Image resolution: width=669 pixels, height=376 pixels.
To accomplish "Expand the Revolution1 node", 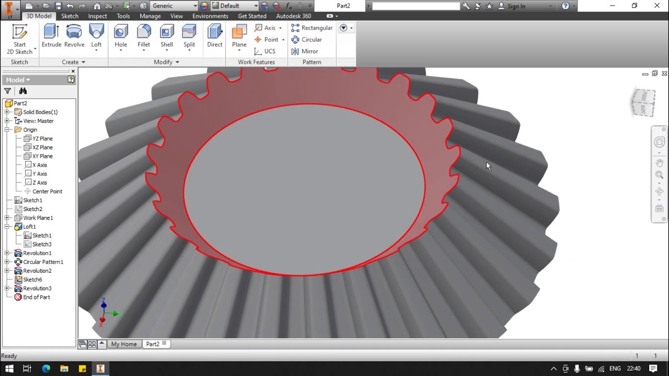I will [x=7, y=253].
